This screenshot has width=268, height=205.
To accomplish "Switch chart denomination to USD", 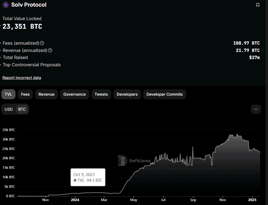I will tap(8, 109).
